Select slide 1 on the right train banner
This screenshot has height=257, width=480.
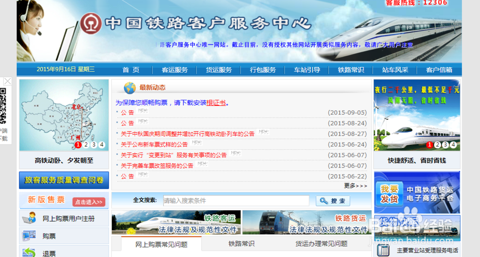click(430, 145)
